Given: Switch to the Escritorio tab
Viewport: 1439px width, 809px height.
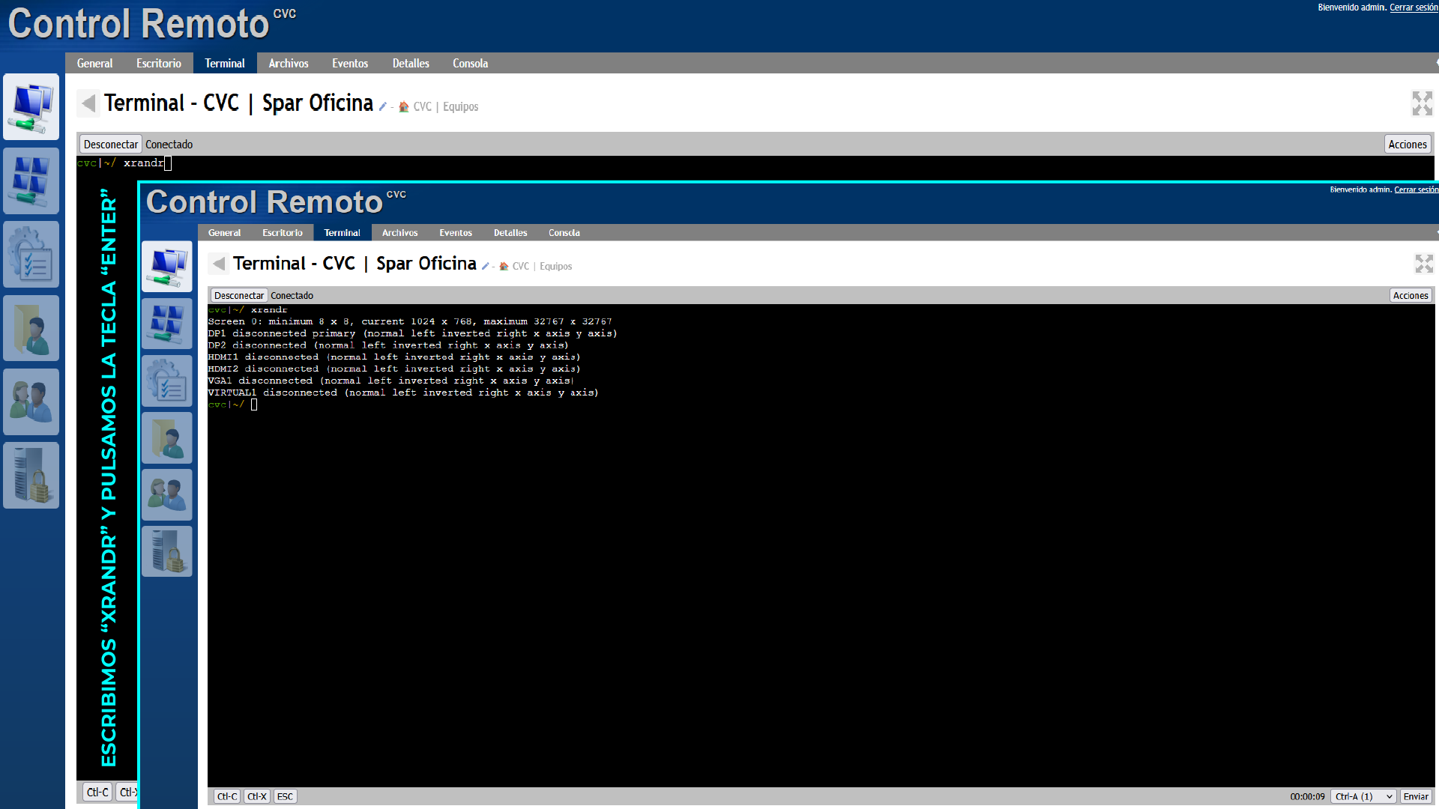Looking at the screenshot, I should 158,64.
